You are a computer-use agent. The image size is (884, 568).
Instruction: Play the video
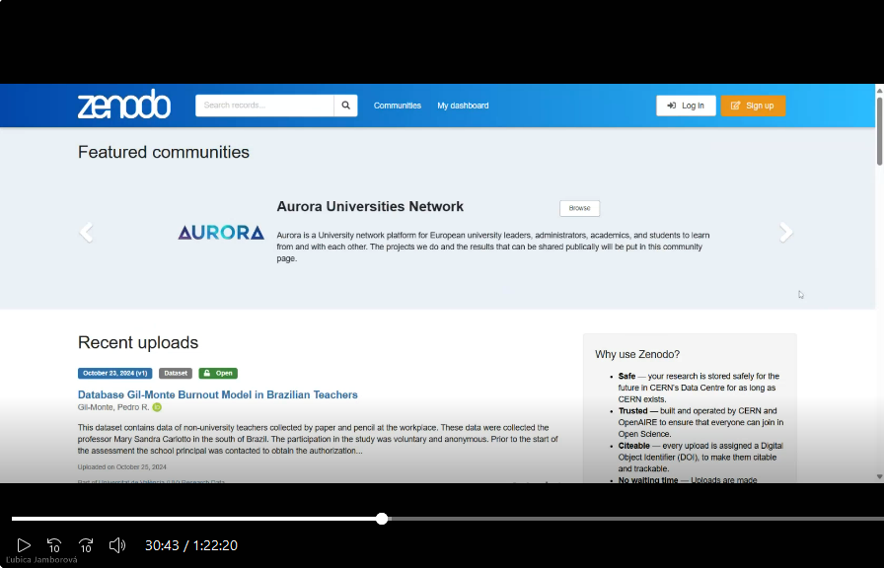tap(24, 545)
